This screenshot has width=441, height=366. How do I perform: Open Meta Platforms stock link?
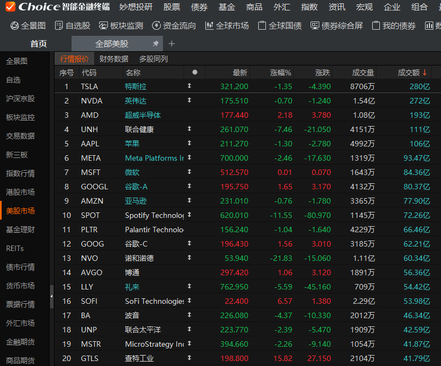click(154, 159)
